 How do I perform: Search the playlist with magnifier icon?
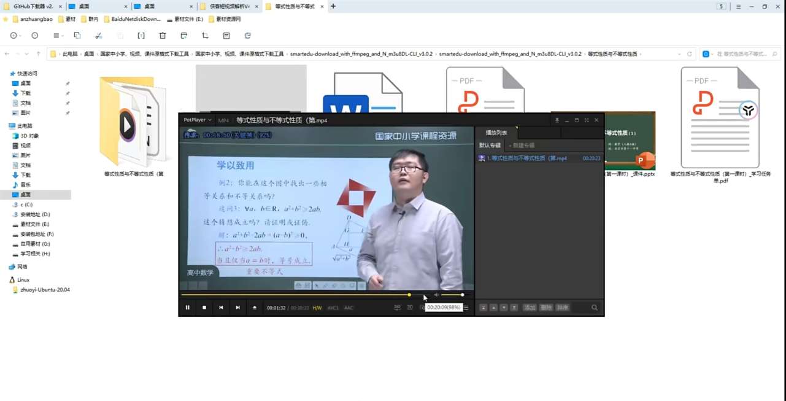coord(594,308)
